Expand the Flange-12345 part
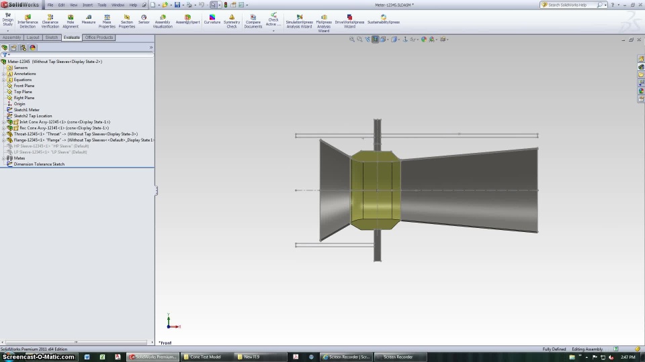The image size is (645, 362). (x=4, y=140)
